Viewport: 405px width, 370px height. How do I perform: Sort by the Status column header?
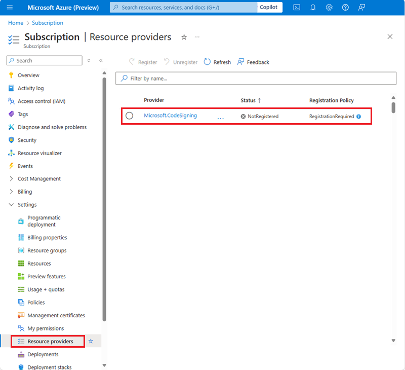[x=251, y=100]
